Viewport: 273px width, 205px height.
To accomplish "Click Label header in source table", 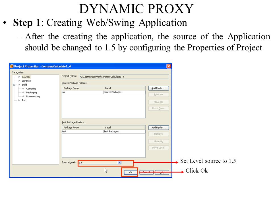I will [124, 88].
